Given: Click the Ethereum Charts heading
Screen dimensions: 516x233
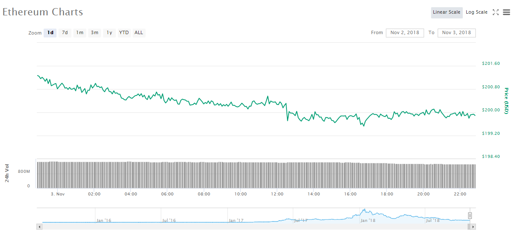Looking at the screenshot, I should point(43,12).
